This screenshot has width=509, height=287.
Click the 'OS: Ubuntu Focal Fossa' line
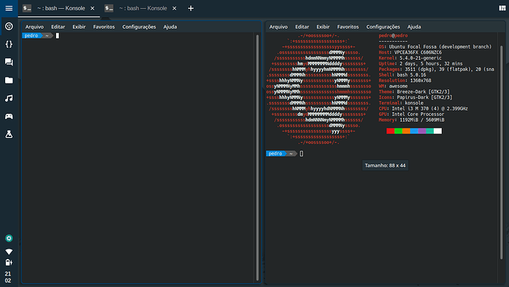(435, 46)
